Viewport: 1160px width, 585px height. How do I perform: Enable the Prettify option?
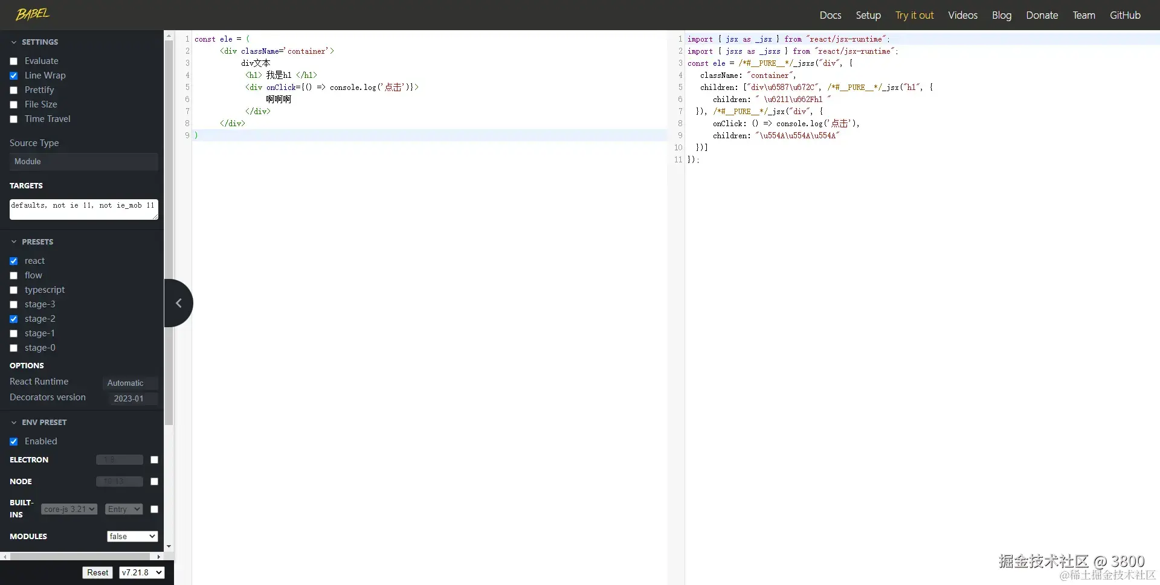pos(14,91)
